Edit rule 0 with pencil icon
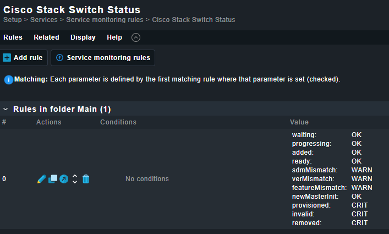The image size is (389, 234). click(x=41, y=179)
